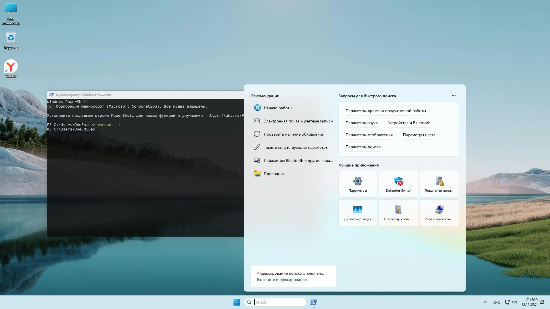Click the Windows Start button
Image resolution: width=550 pixels, height=309 pixels.
click(x=237, y=302)
